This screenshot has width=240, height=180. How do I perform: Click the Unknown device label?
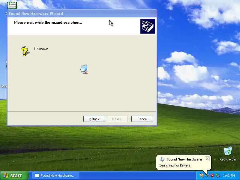[41, 49]
